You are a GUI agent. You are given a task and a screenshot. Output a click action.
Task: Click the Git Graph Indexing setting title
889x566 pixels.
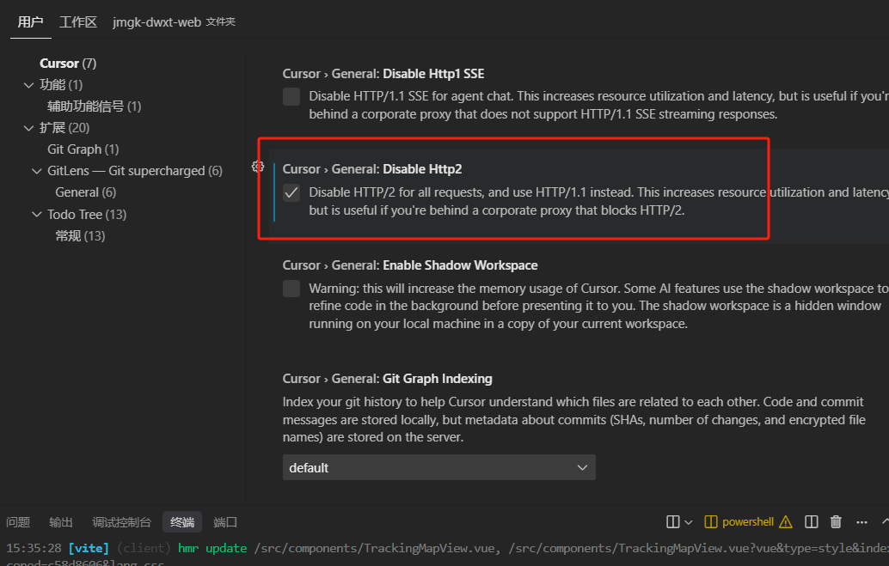[387, 379]
